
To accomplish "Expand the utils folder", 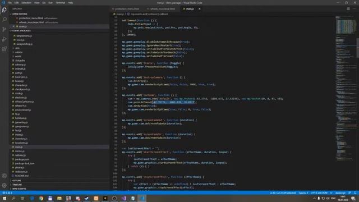I will pyautogui.click(x=17, y=48).
